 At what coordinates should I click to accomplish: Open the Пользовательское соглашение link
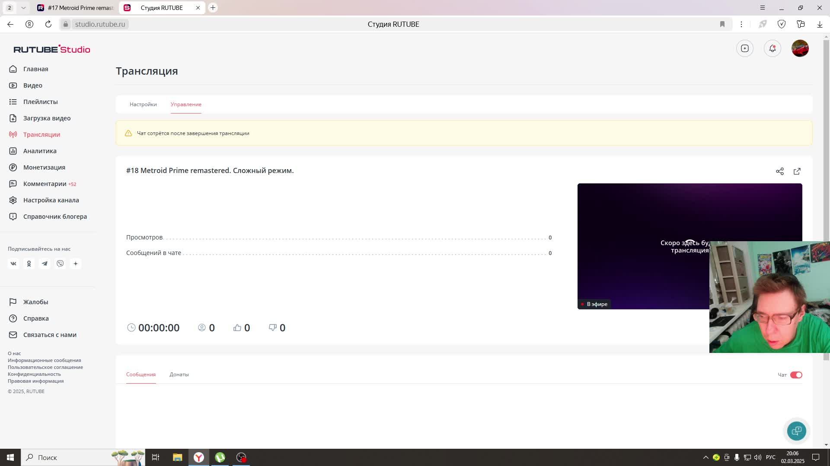[45, 367]
